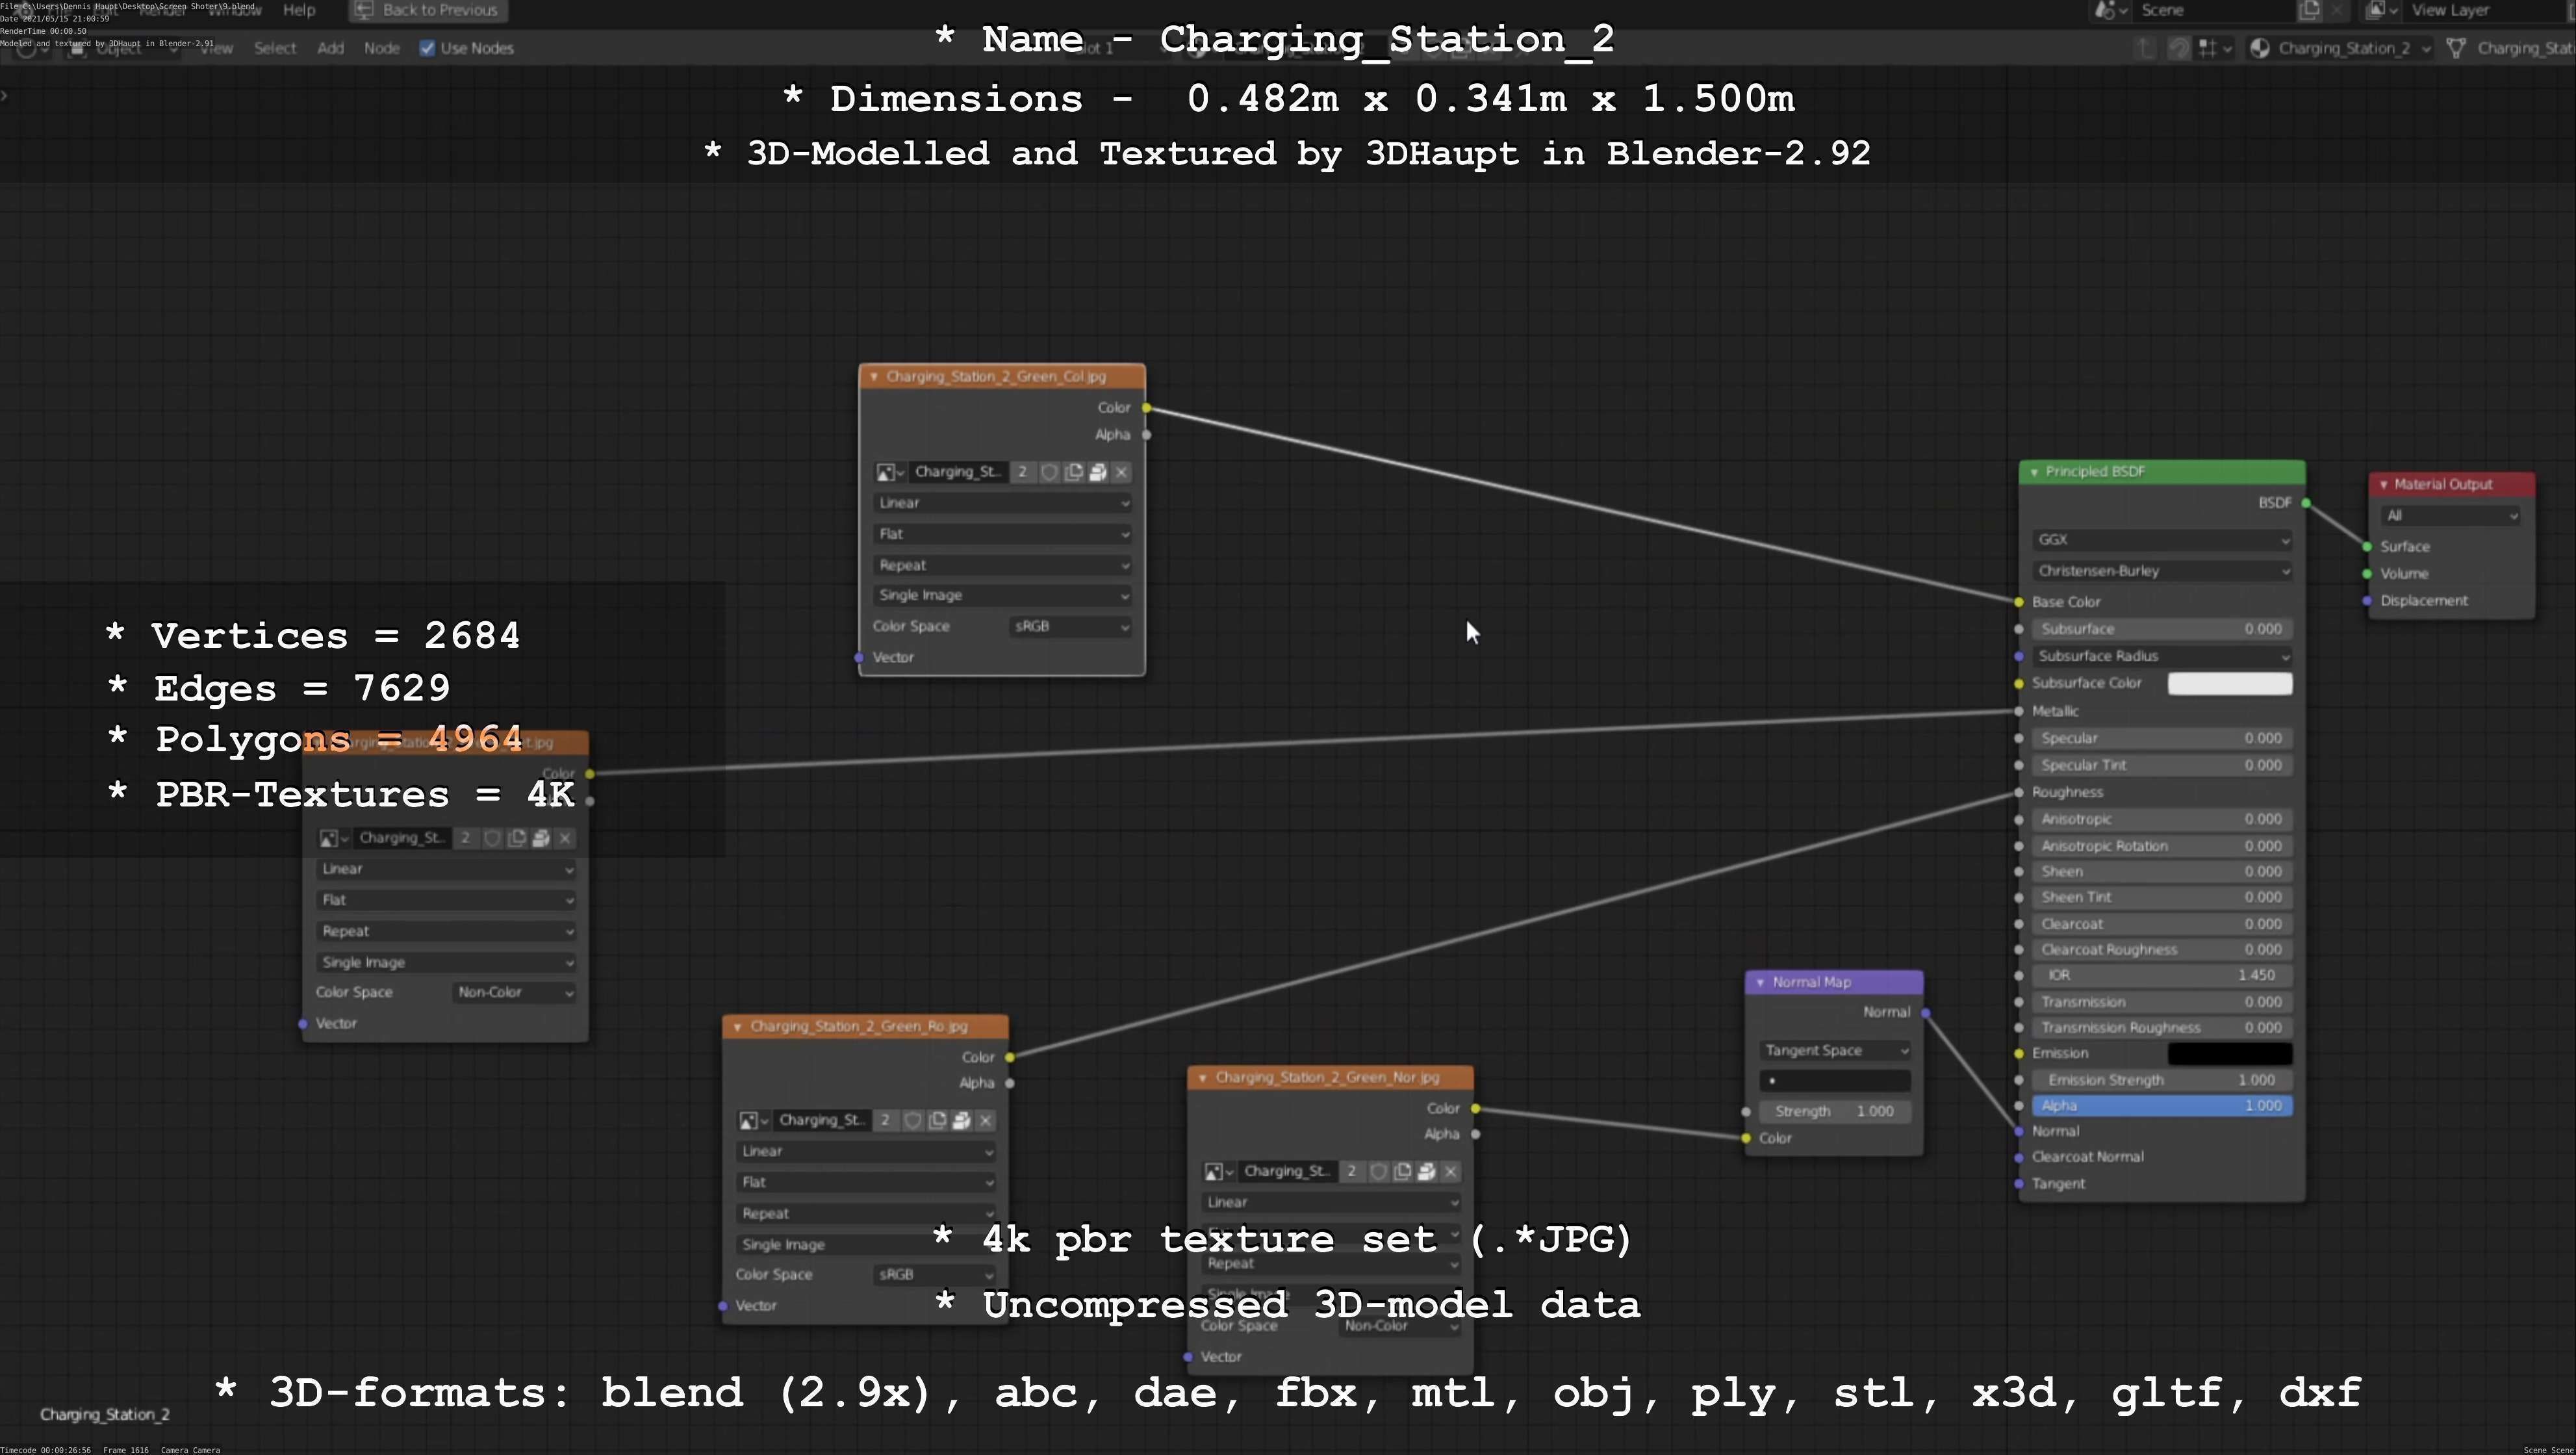This screenshot has width=2576, height=1455.
Task: Click the fake user shield icon in Green_Col node
Action: pyautogui.click(x=1049, y=472)
